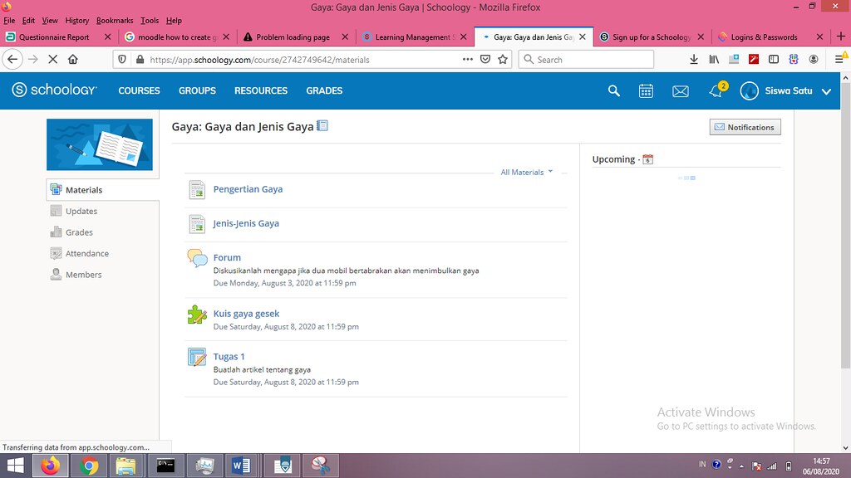The image size is (851, 478).
Task: Toggle the Firefox sidebar
Action: [774, 60]
